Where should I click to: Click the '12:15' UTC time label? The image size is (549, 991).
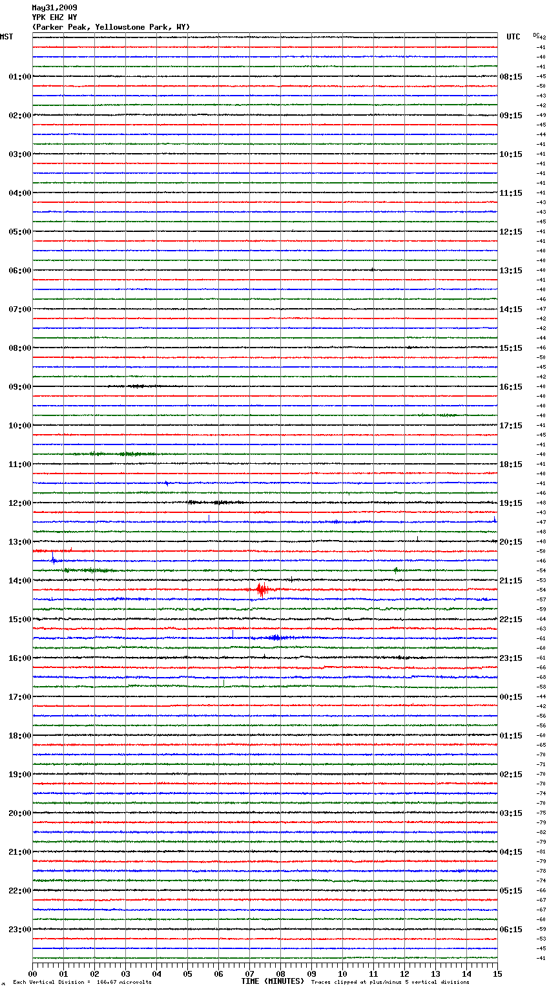click(x=511, y=232)
